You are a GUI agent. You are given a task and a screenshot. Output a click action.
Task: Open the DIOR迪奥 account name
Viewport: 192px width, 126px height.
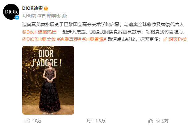[32, 8]
